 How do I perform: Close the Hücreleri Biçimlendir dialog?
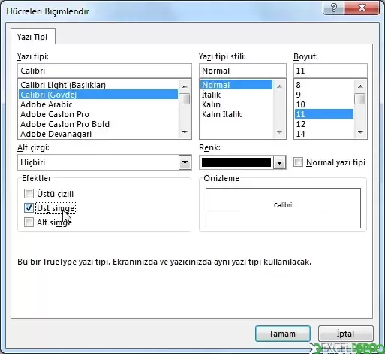pos(362,8)
